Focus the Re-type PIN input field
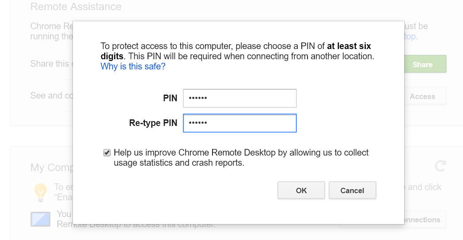Screen dimensions: 463x240 click(x=239, y=123)
